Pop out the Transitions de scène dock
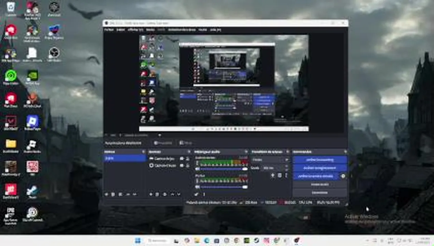Viewport: 434px width, 246px height. click(x=288, y=152)
